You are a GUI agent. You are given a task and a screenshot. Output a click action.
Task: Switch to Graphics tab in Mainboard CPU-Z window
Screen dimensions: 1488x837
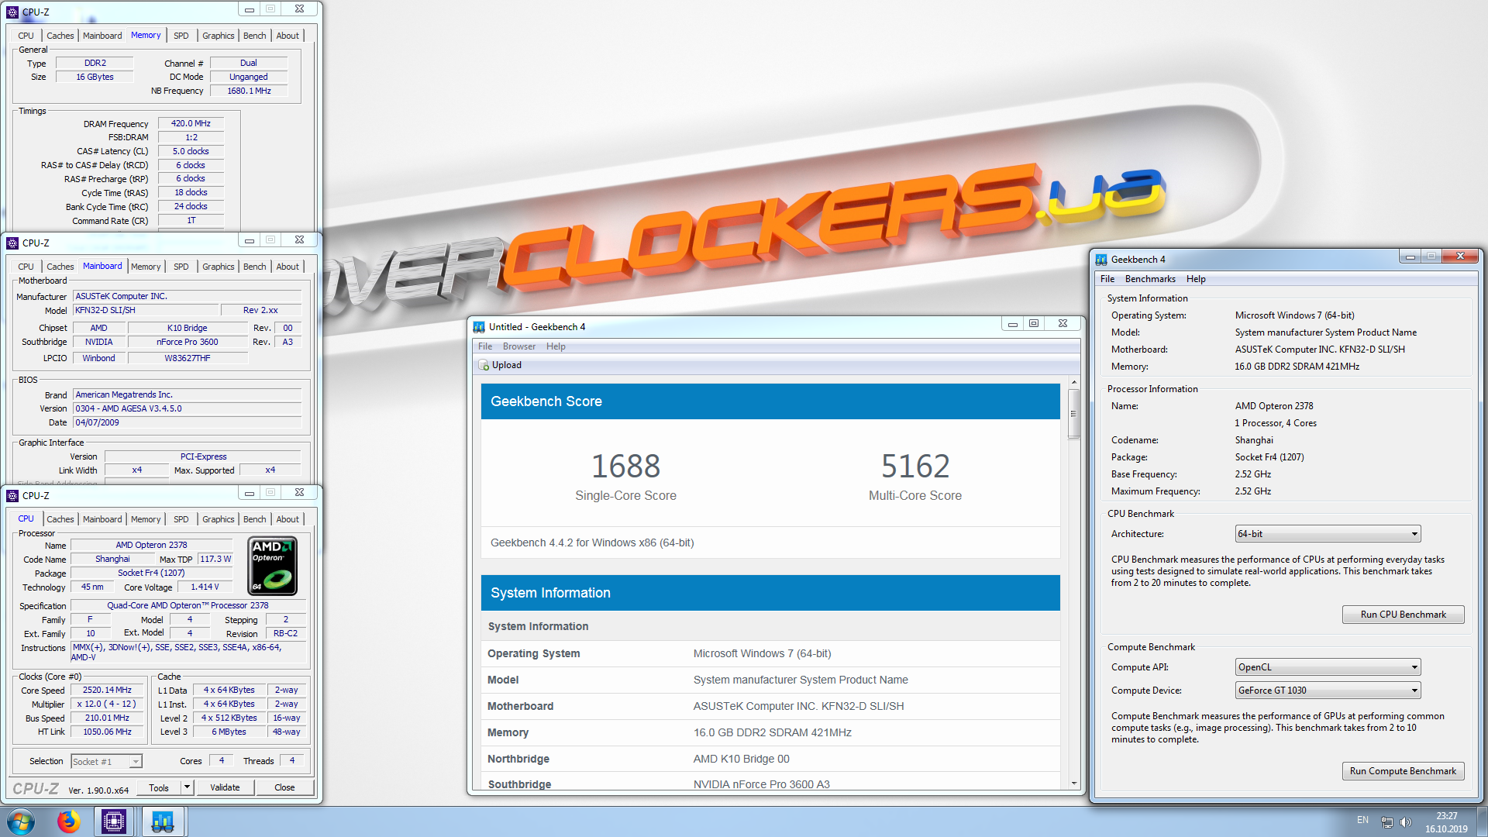[219, 267]
